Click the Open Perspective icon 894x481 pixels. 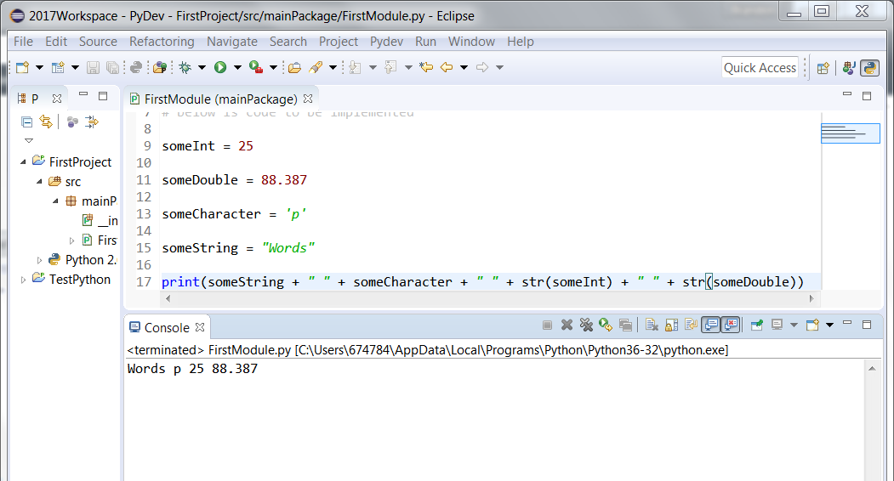click(823, 68)
